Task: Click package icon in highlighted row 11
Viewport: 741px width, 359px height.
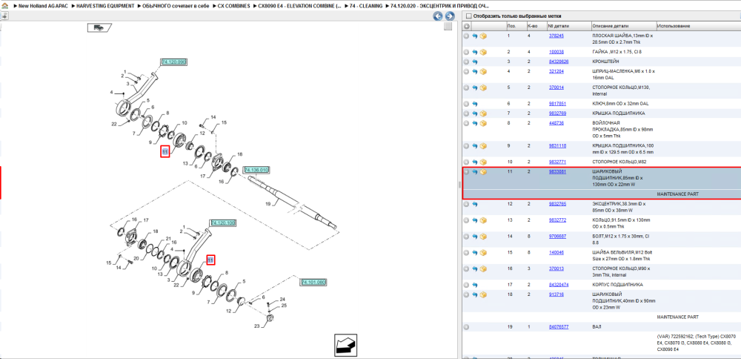Action: click(483, 172)
